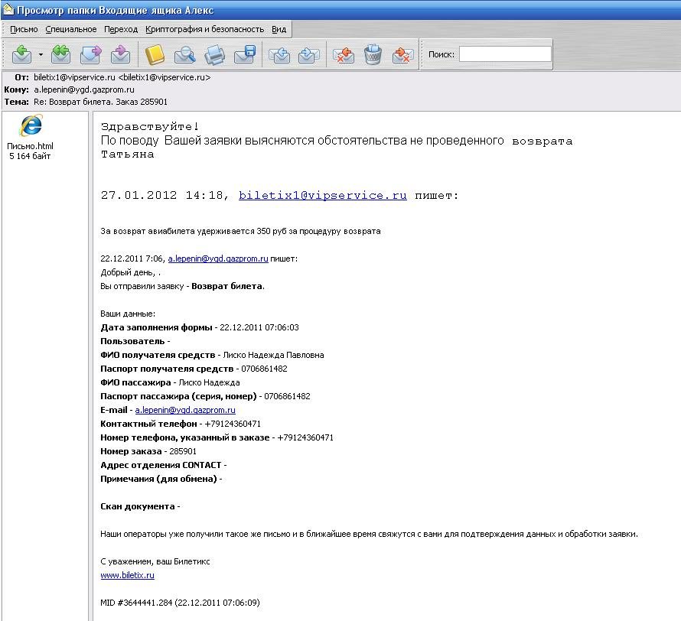The height and width of the screenshot is (621, 681).
Task: Click the 5 164 байт attachment size
Action: [30, 156]
